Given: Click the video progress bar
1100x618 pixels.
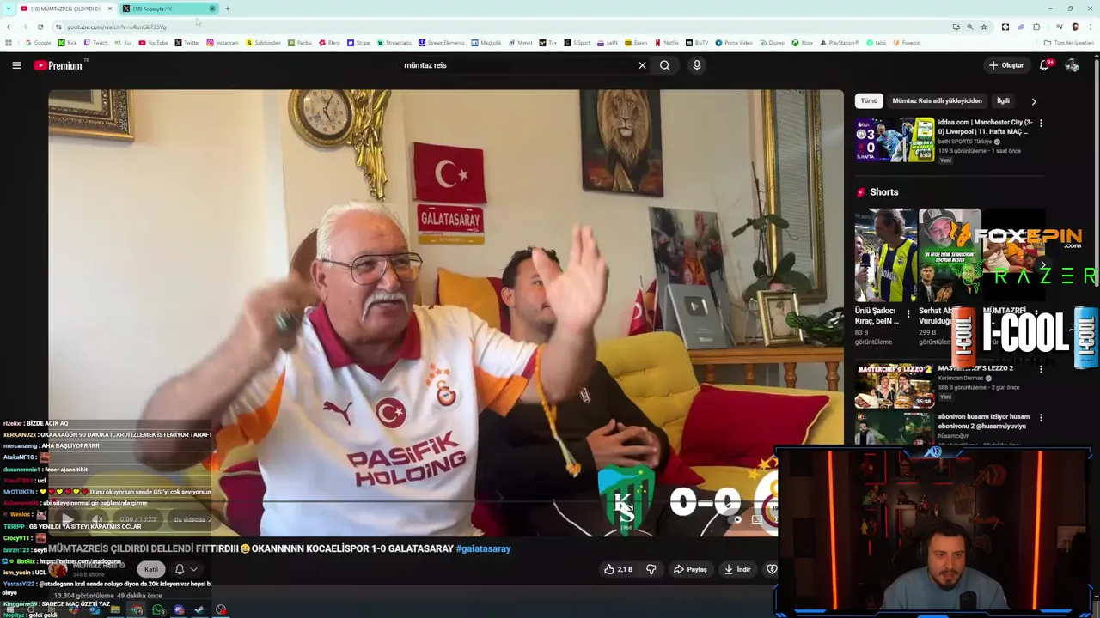Looking at the screenshot, I should tap(412, 501).
